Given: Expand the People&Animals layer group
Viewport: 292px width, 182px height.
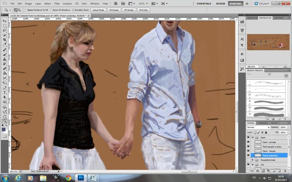Looking at the screenshot, I should [253, 160].
